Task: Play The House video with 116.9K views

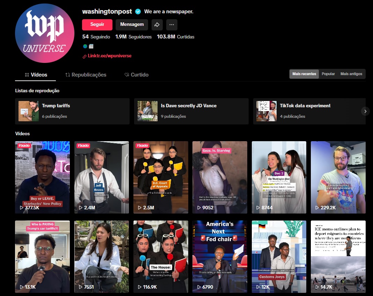Action: coord(161,257)
